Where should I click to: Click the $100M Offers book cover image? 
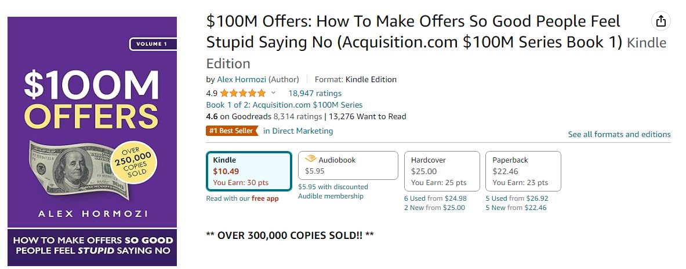point(92,141)
